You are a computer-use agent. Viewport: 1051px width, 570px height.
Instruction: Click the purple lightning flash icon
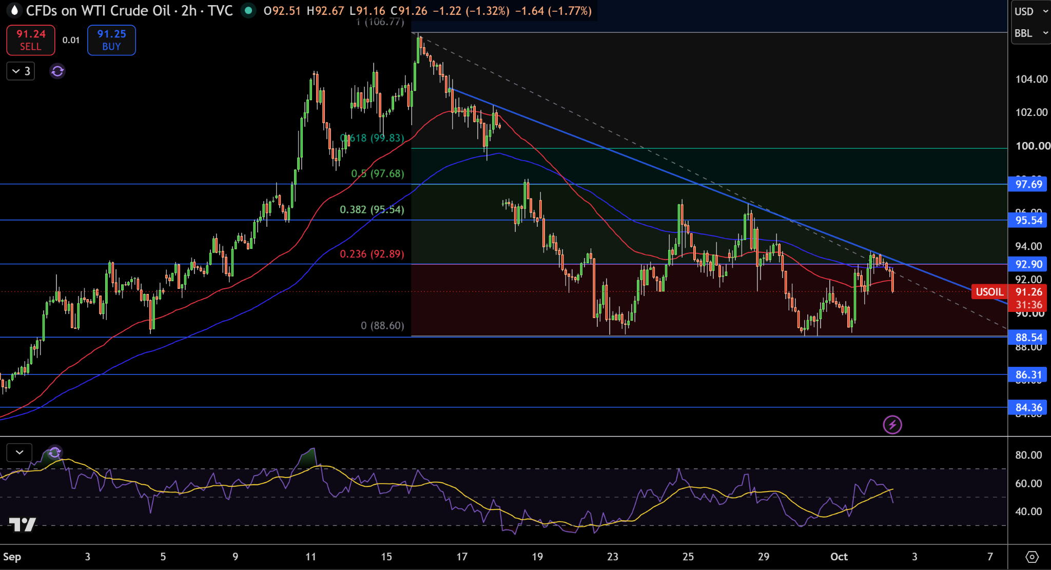tap(892, 425)
